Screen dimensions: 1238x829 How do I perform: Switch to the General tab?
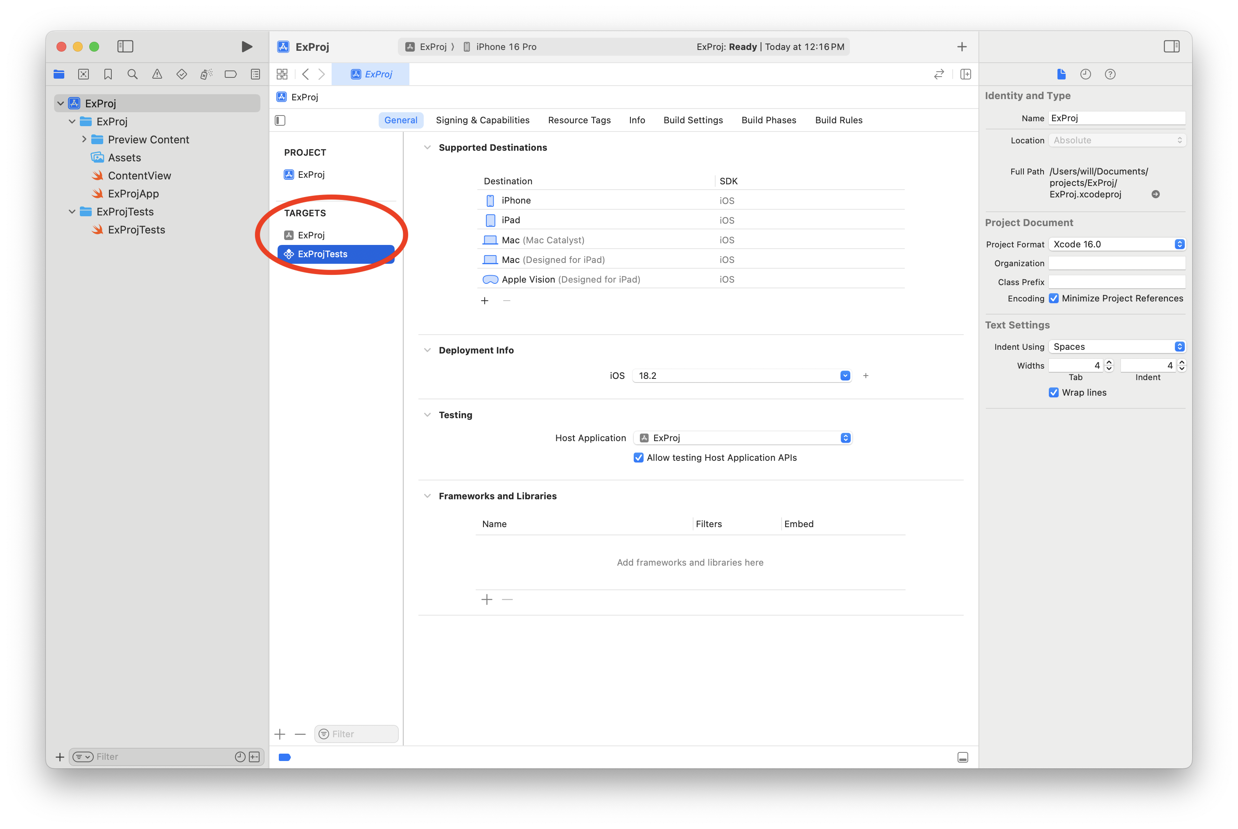(x=400, y=120)
